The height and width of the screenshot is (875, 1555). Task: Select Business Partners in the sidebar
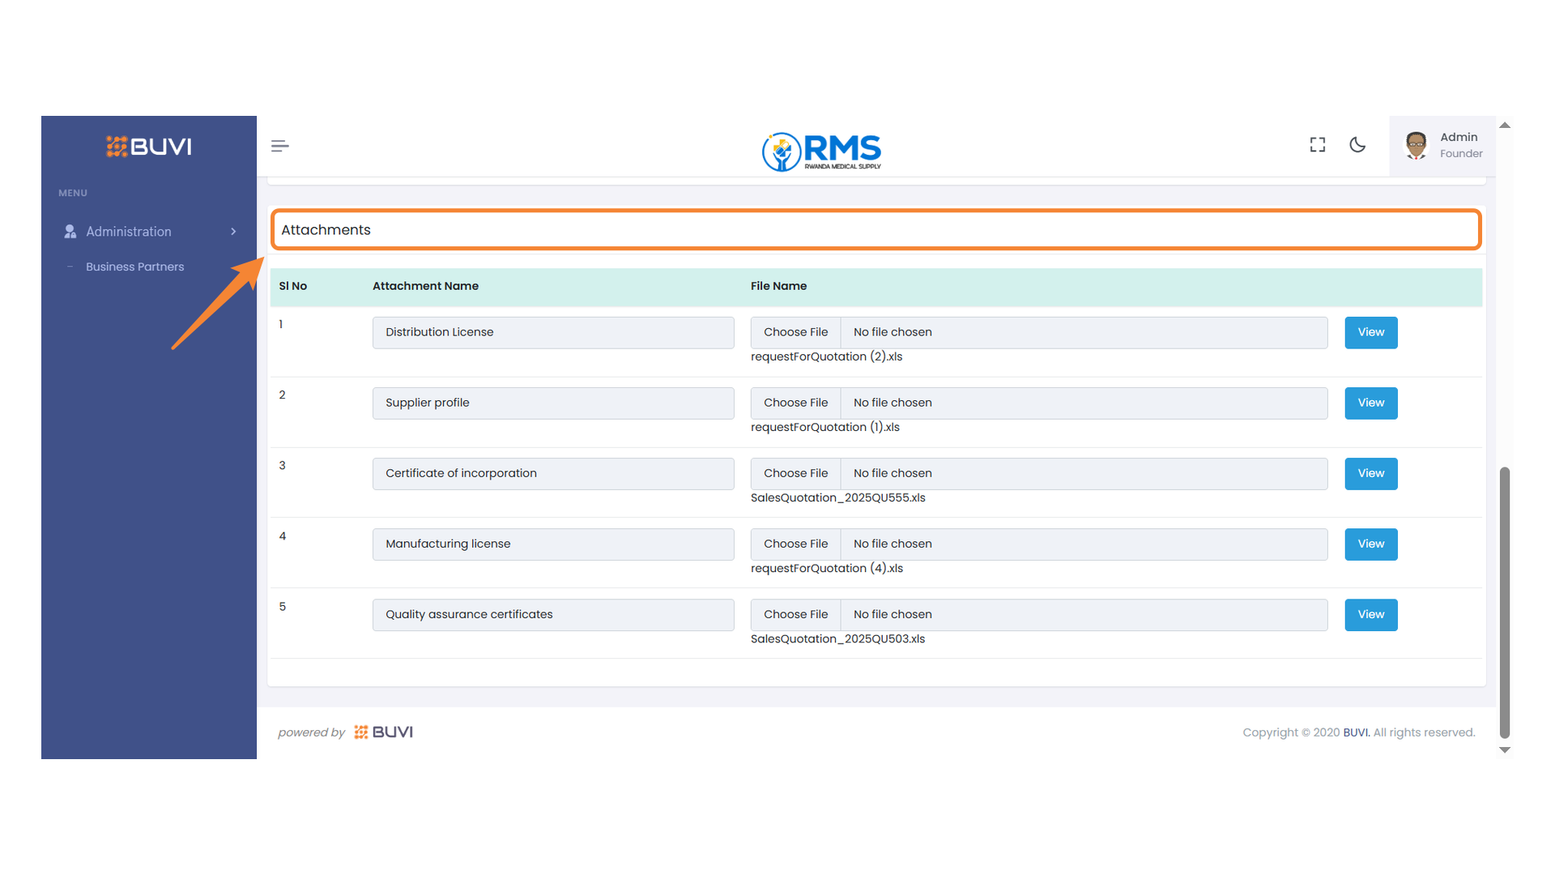[134, 266]
